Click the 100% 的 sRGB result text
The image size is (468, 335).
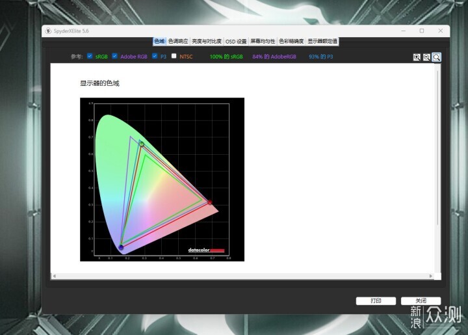pyautogui.click(x=226, y=57)
